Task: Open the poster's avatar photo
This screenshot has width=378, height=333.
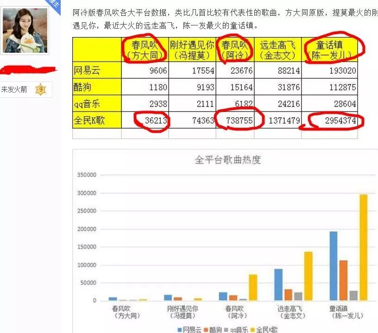Action: point(25,31)
